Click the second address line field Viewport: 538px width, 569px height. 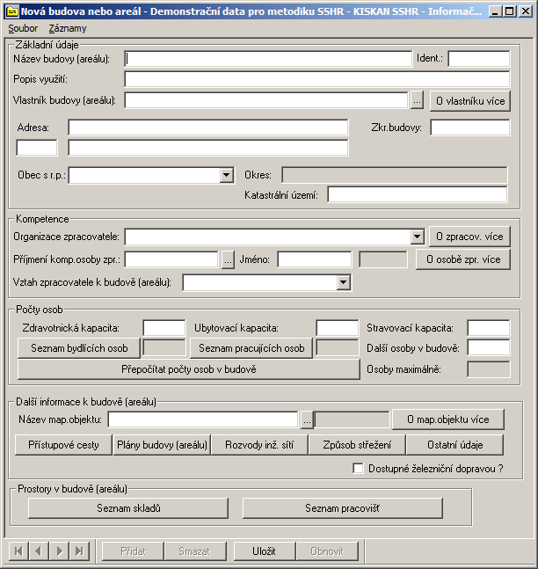[x=208, y=148]
